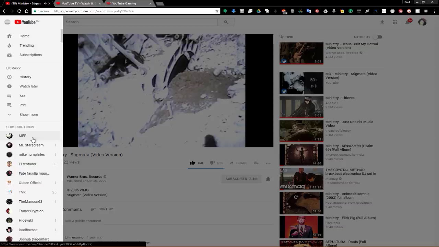Open Ministry - Thieves video title
439x247 pixels.
click(340, 98)
